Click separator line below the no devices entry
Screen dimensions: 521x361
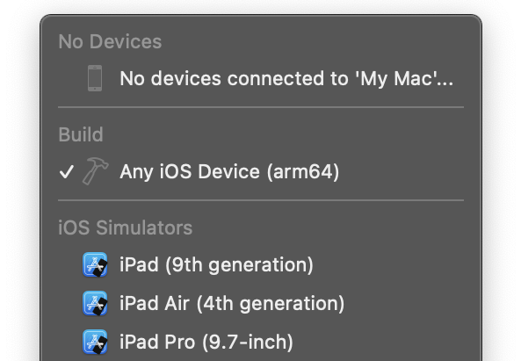261,107
